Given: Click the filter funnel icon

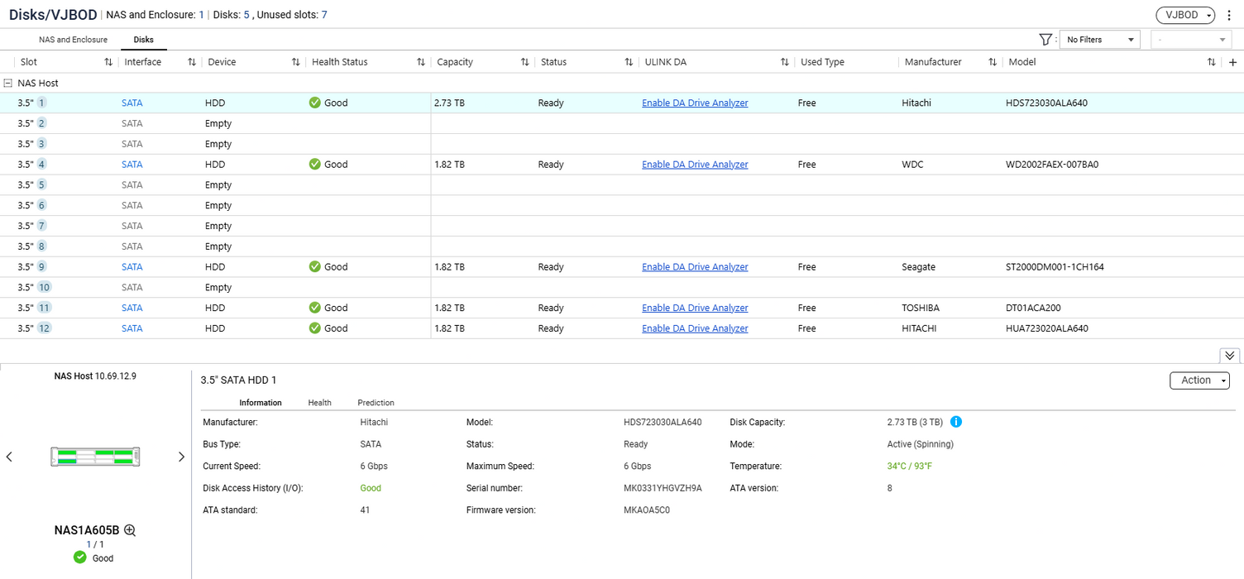Looking at the screenshot, I should [x=1045, y=40].
